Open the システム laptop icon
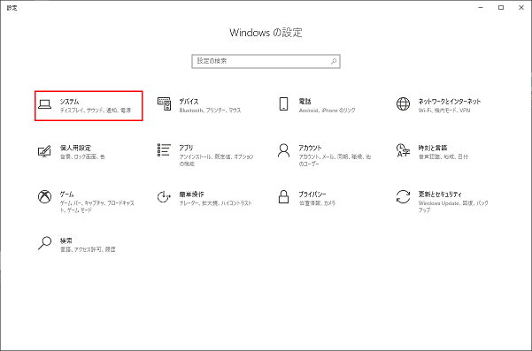 coord(44,104)
